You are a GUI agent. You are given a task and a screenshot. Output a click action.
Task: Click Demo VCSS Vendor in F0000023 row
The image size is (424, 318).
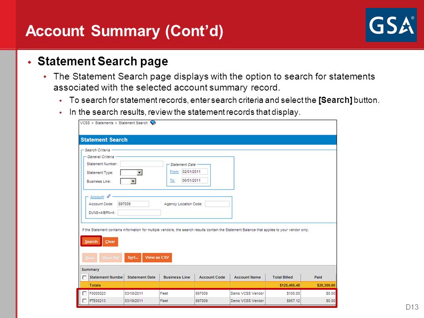(x=247, y=293)
